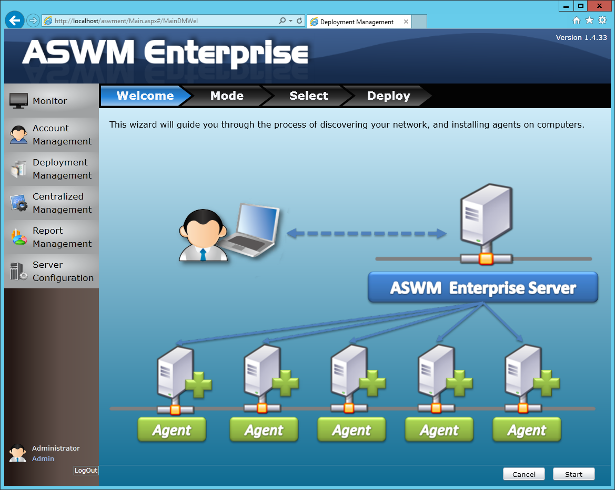Click the Administrator avatar icon
The height and width of the screenshot is (490, 615).
(x=18, y=453)
